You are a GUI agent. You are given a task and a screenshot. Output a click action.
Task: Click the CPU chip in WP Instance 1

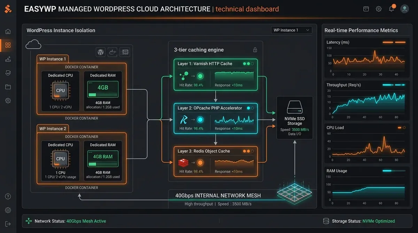coord(60,90)
